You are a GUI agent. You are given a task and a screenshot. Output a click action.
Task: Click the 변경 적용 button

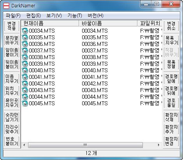[x=12, y=26]
